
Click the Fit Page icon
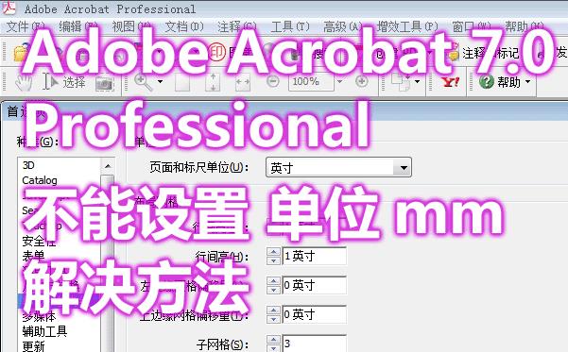(x=213, y=82)
